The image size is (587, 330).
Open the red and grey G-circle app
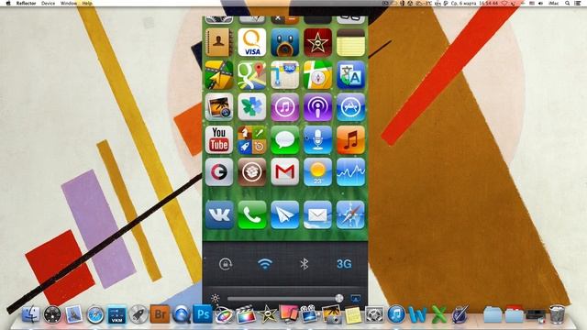(x=219, y=172)
